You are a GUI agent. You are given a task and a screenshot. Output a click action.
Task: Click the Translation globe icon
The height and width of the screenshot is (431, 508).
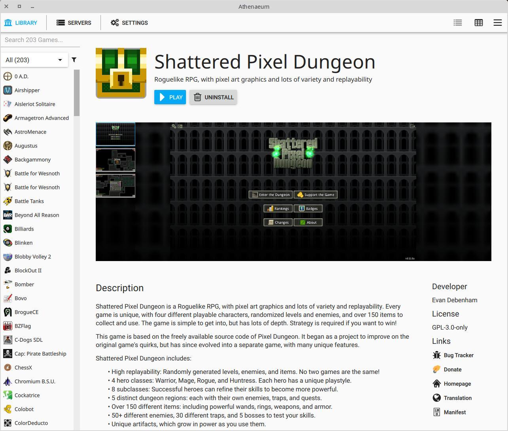point(437,398)
